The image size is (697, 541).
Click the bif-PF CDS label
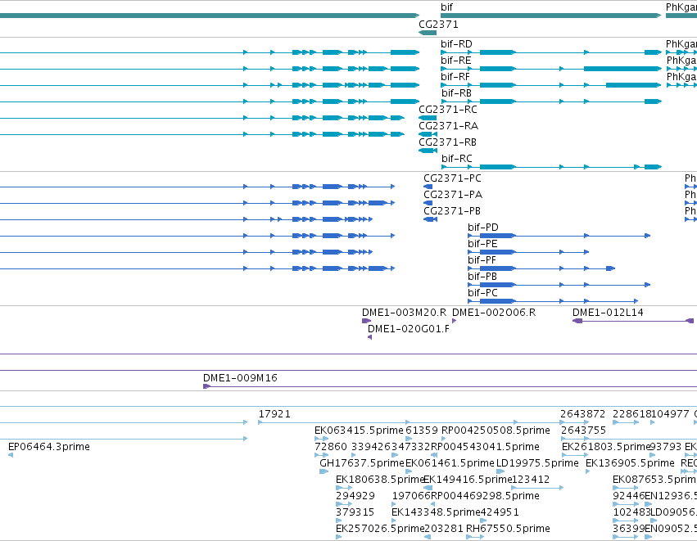pos(482,260)
